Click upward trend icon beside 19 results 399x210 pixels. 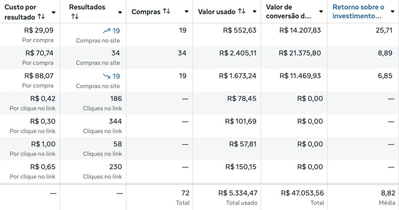pyautogui.click(x=106, y=31)
